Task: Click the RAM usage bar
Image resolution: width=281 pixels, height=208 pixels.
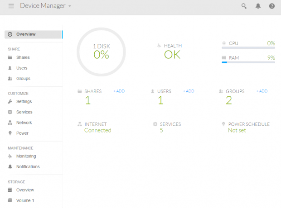Action: click(x=248, y=62)
